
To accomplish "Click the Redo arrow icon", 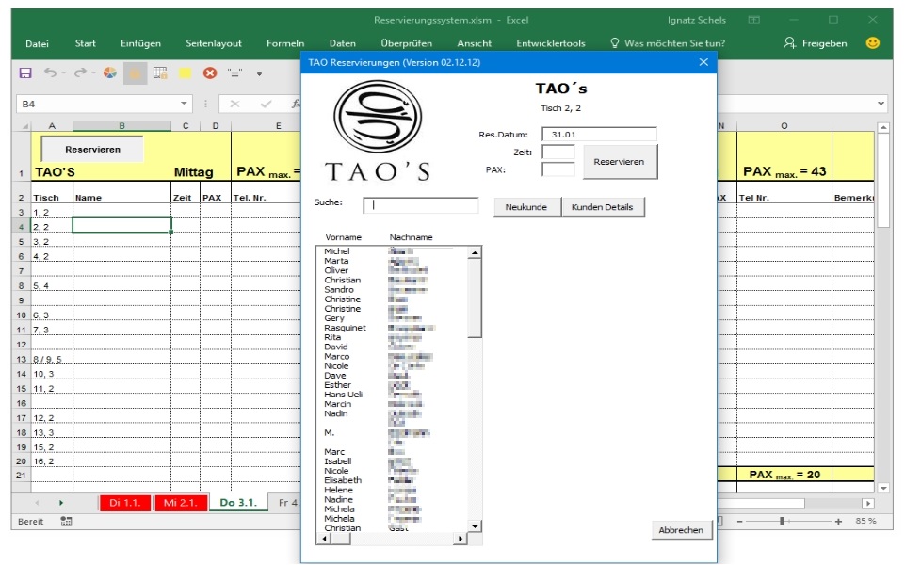I will point(80,73).
